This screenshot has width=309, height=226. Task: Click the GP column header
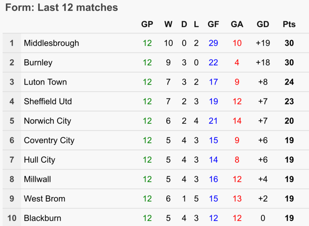pos(147,24)
